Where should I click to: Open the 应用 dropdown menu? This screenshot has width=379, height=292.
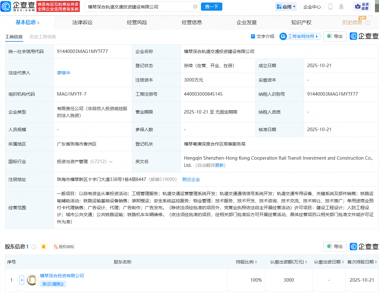coord(286,7)
